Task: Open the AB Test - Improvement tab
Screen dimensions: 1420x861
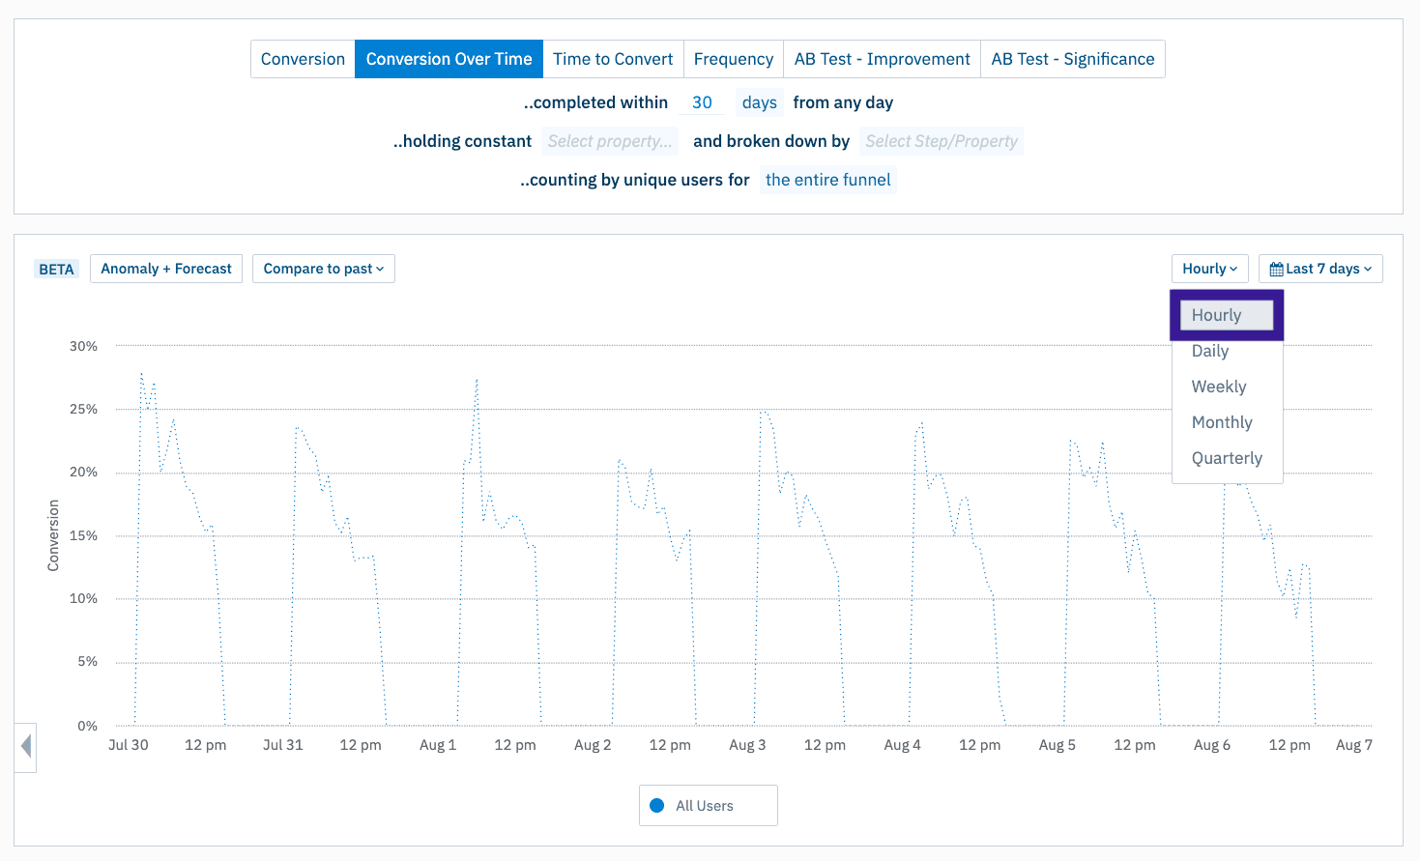Action: tap(881, 58)
